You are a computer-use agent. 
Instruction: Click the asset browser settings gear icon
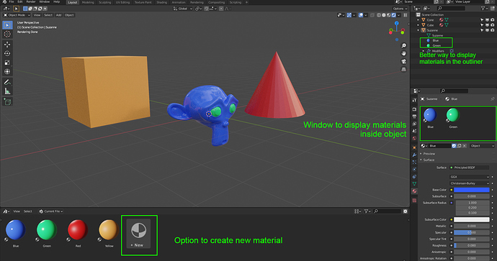tap(405, 211)
